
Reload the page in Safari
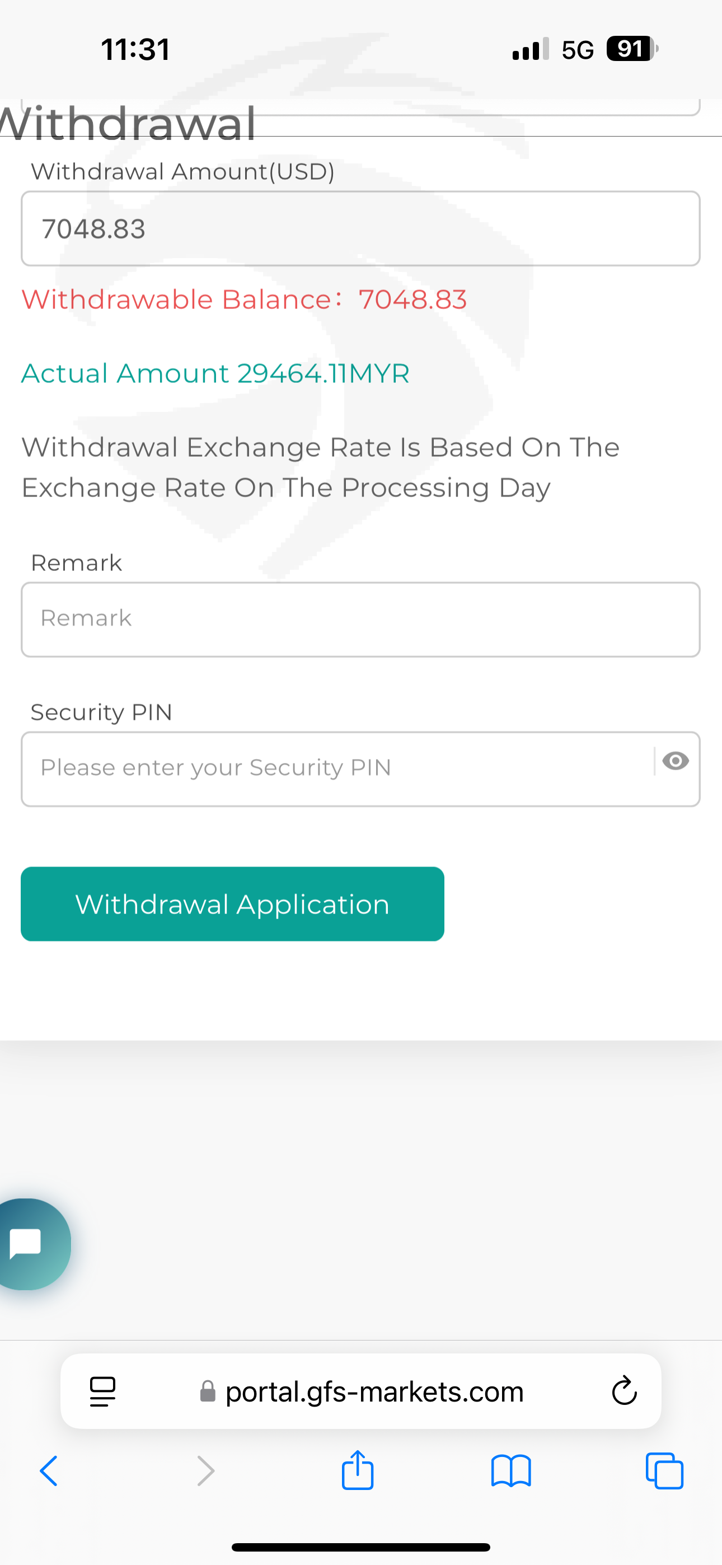coord(623,1390)
